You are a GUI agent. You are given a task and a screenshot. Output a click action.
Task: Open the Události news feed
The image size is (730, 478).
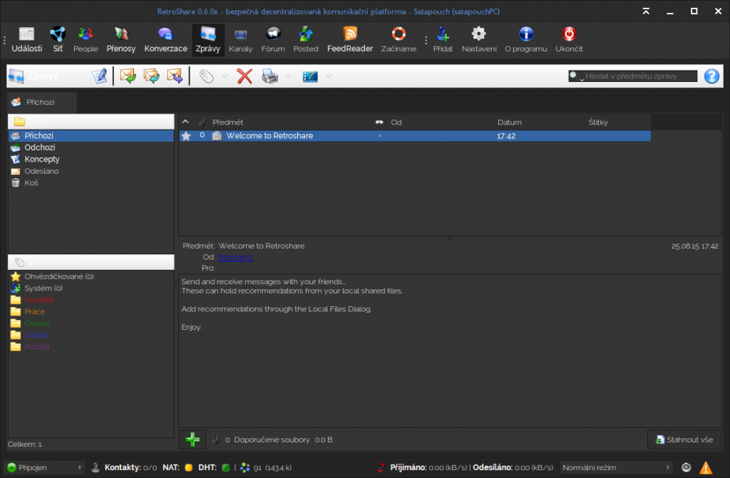(26, 40)
